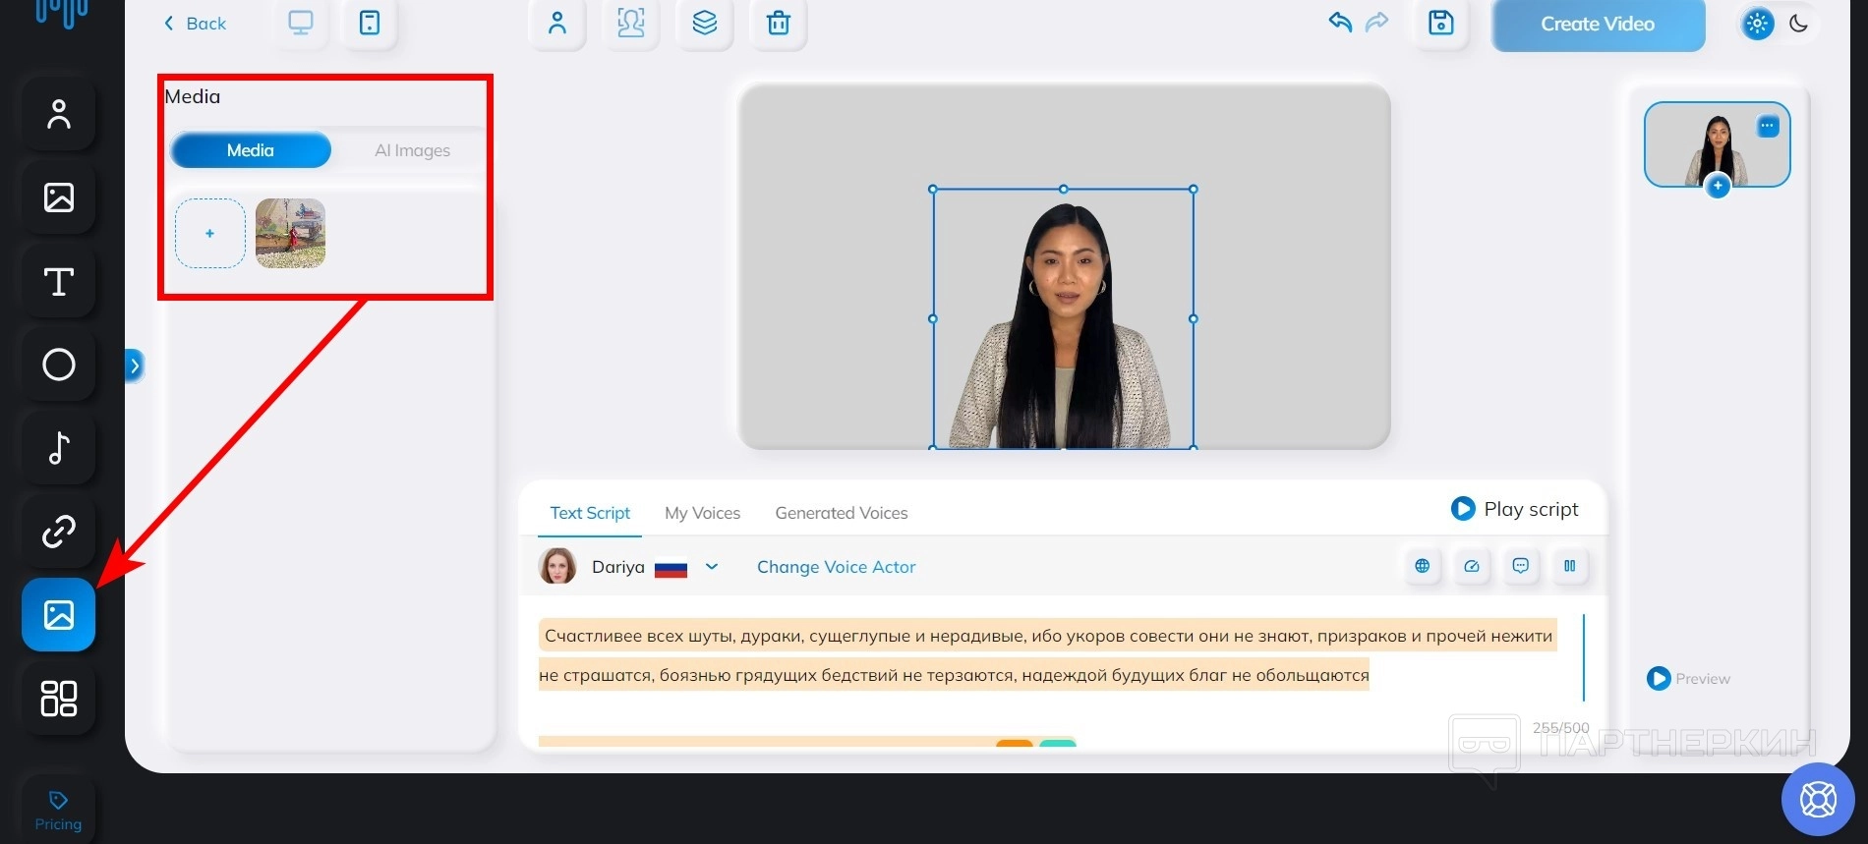Expand the Dariya voice dropdown arrow
1868x844 pixels.
[712, 567]
